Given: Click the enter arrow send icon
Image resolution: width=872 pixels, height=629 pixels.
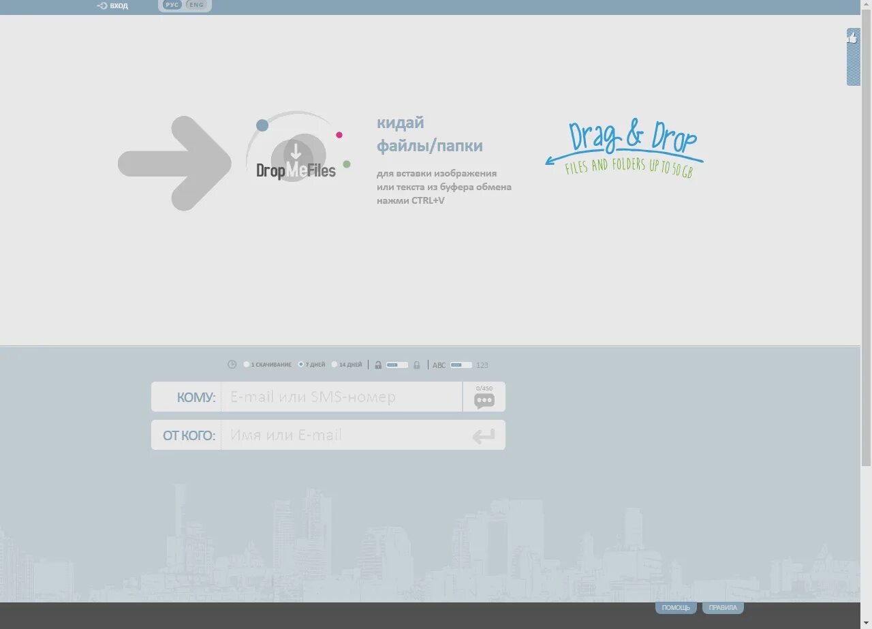Looking at the screenshot, I should pyautogui.click(x=484, y=436).
